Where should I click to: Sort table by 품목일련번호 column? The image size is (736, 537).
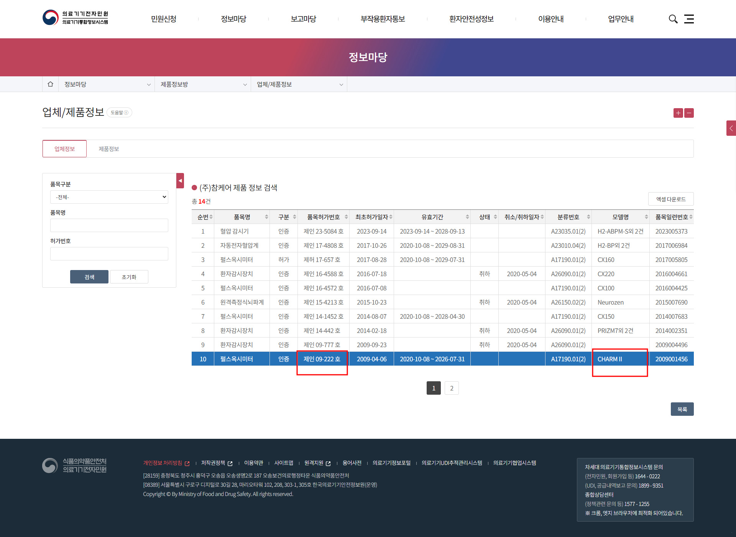[x=691, y=217]
